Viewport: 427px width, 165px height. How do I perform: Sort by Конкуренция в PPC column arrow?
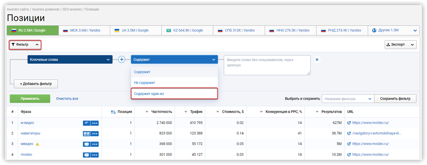coord(262,112)
